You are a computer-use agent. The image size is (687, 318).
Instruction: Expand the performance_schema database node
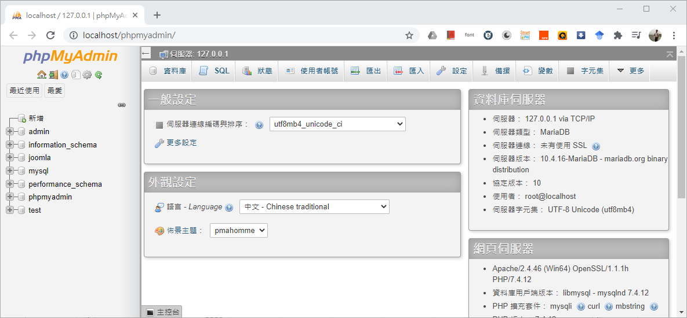pyautogui.click(x=10, y=184)
